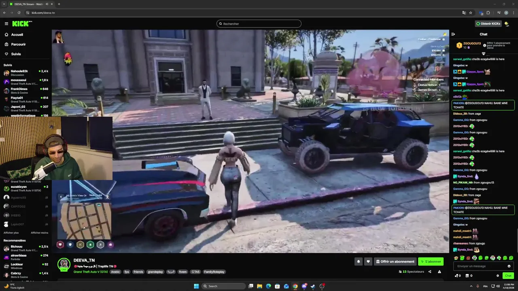This screenshot has height=291, width=518.
Task: Open FrankDimes followed channel
Action: (26, 91)
